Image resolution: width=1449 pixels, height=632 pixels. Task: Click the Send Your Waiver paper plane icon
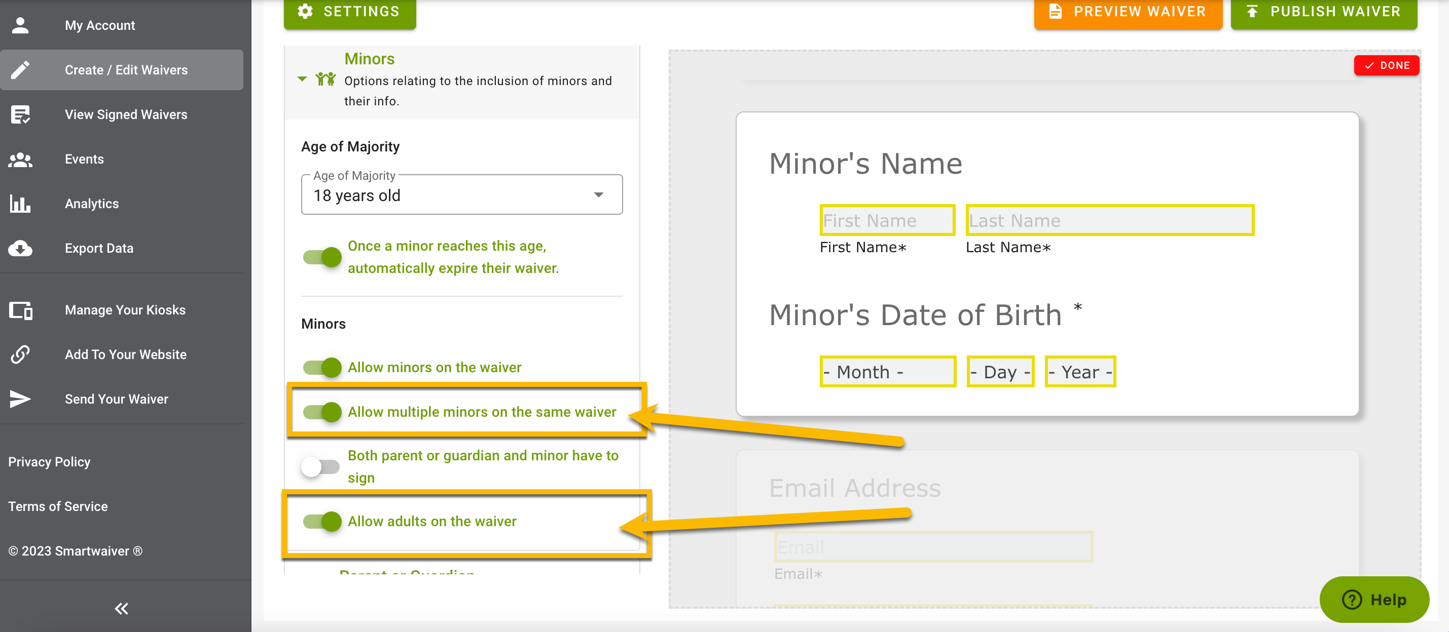(x=20, y=399)
